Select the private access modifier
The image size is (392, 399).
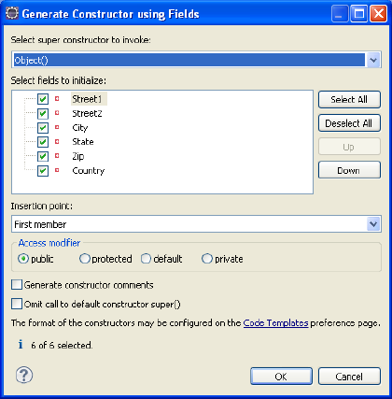tap(207, 259)
